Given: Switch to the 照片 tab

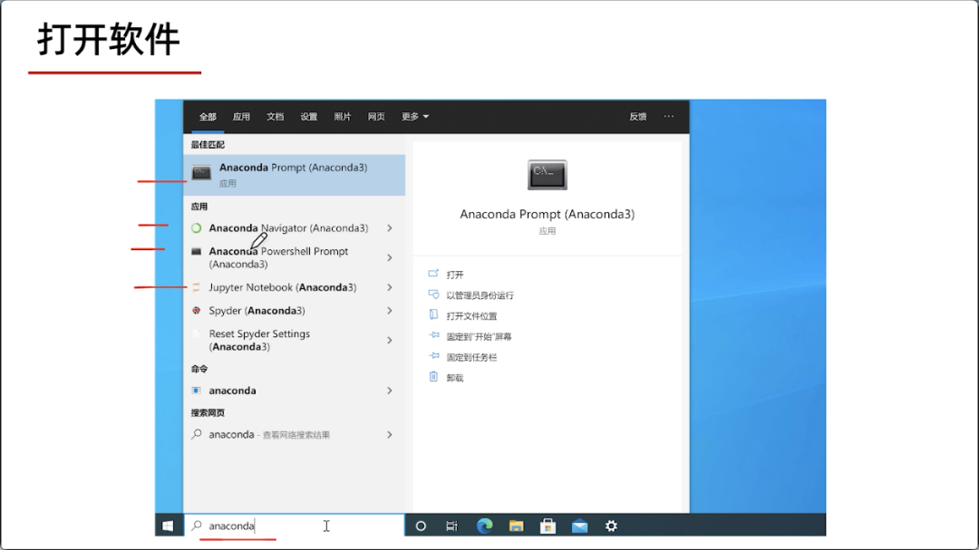Looking at the screenshot, I should [343, 117].
